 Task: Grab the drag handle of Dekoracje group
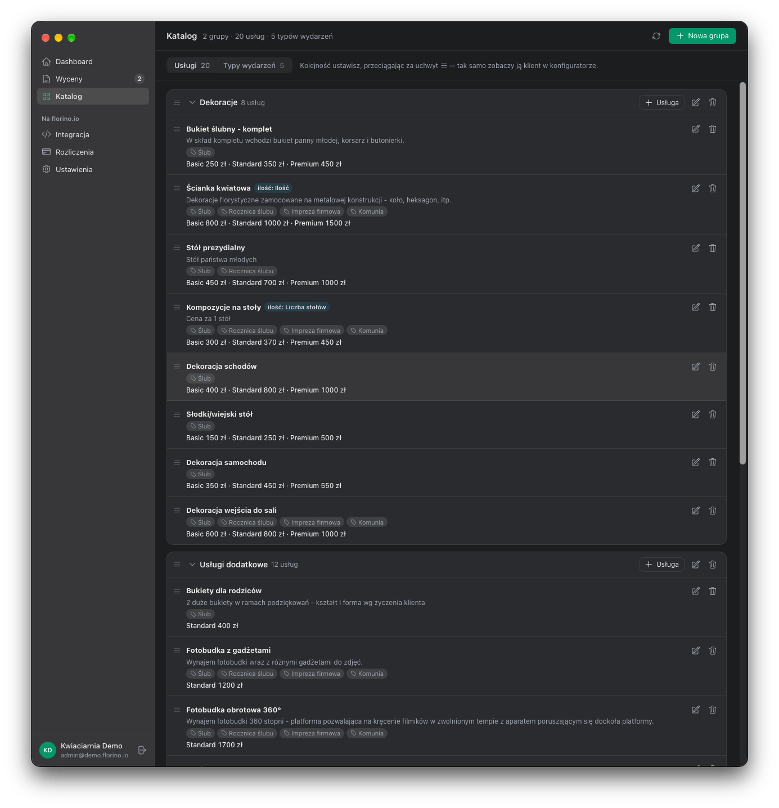pyautogui.click(x=177, y=102)
